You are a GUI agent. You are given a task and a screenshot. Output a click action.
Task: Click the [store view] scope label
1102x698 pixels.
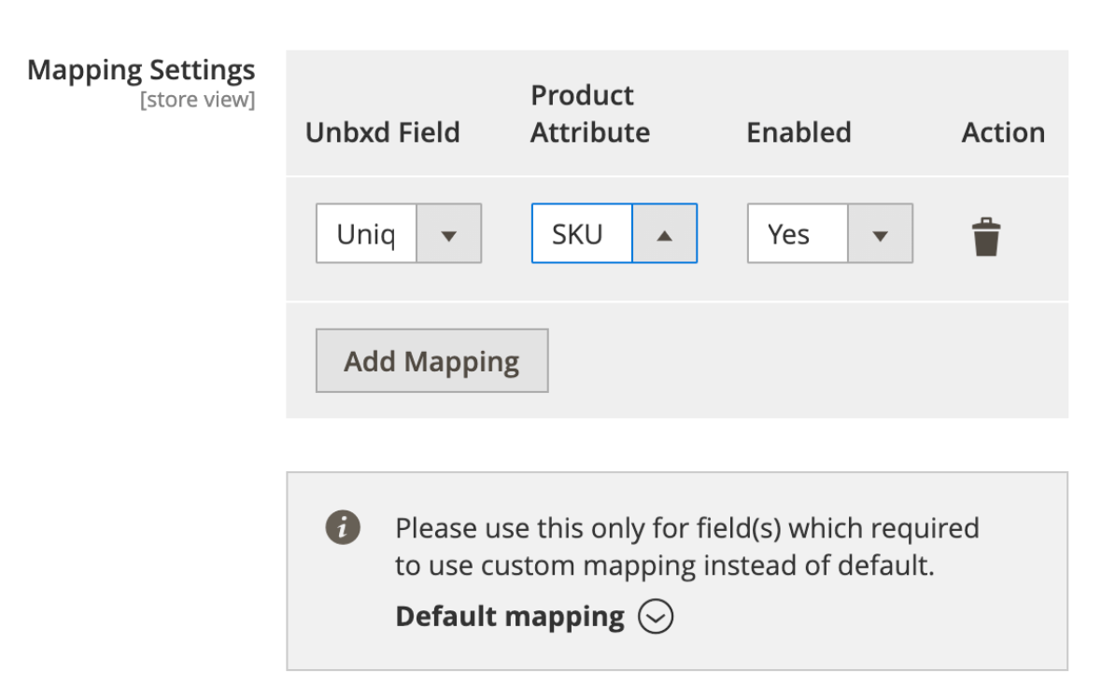pos(197,100)
